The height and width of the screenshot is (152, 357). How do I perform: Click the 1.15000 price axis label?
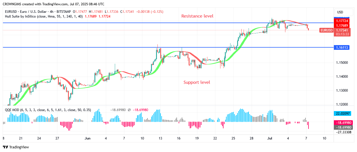click(x=342, y=63)
